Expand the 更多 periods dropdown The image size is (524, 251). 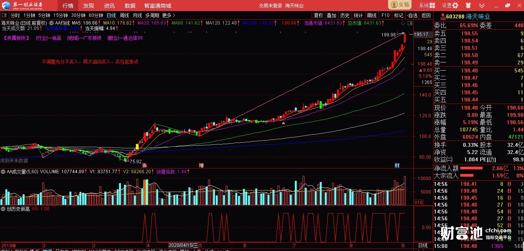[x=169, y=15]
